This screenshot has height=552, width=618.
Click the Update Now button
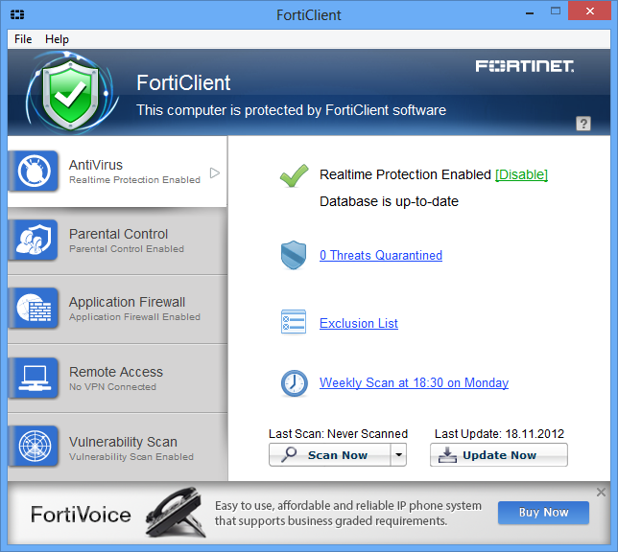coord(499,455)
